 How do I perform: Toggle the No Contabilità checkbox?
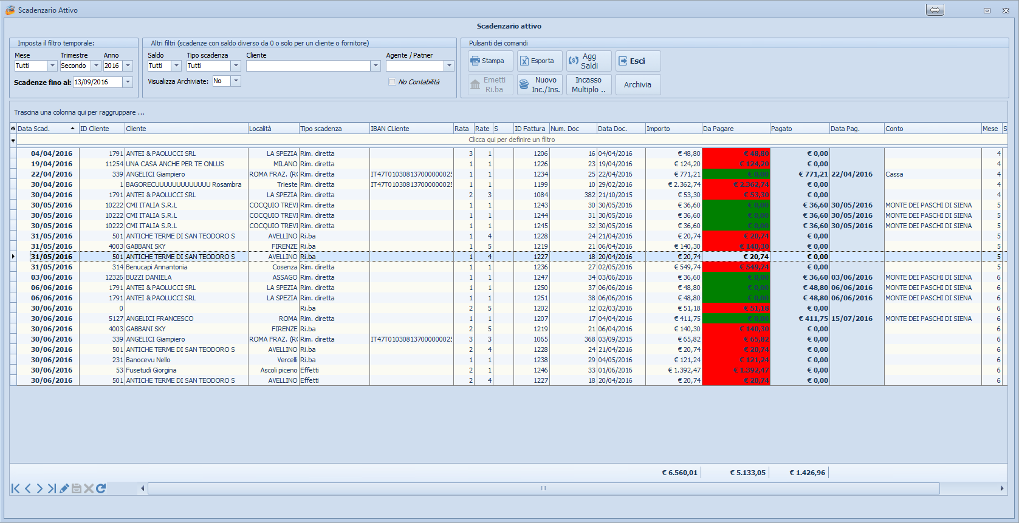click(392, 82)
